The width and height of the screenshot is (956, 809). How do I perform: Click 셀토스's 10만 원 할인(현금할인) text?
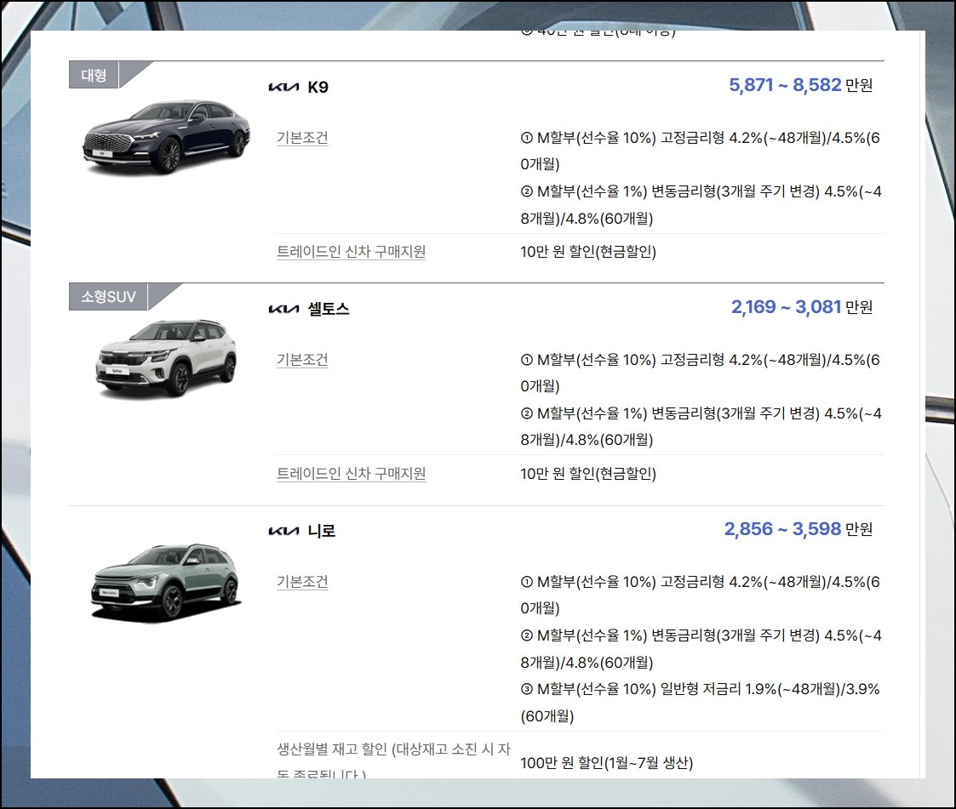pos(588,473)
